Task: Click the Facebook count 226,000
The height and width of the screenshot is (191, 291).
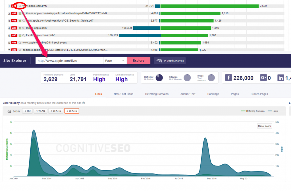Action: 243,78
